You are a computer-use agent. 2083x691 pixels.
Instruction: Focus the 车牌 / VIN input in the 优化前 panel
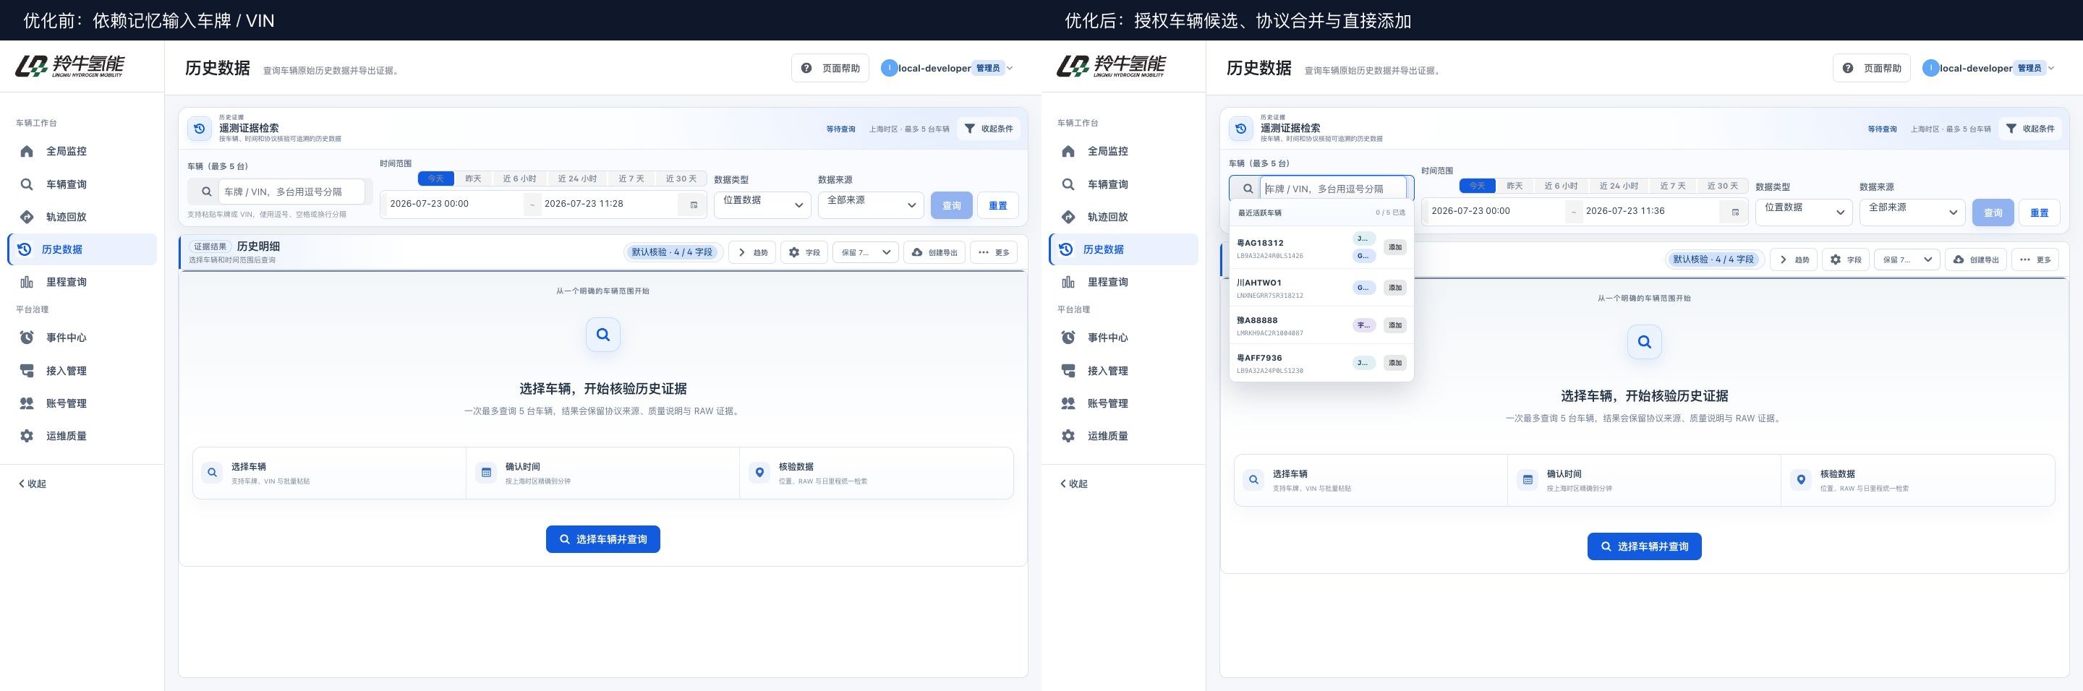[291, 192]
